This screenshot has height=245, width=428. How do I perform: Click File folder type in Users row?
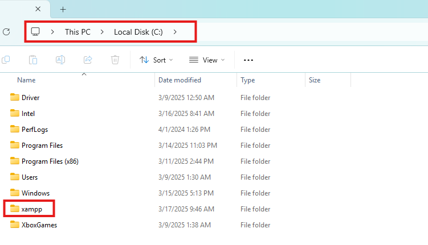pos(255,177)
